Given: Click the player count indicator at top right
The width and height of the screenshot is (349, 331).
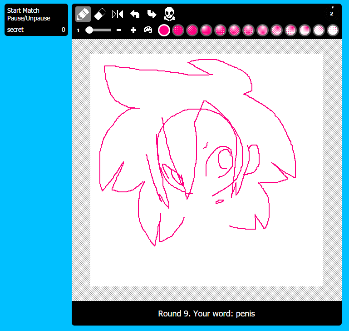Looking at the screenshot, I should pyautogui.click(x=332, y=12).
